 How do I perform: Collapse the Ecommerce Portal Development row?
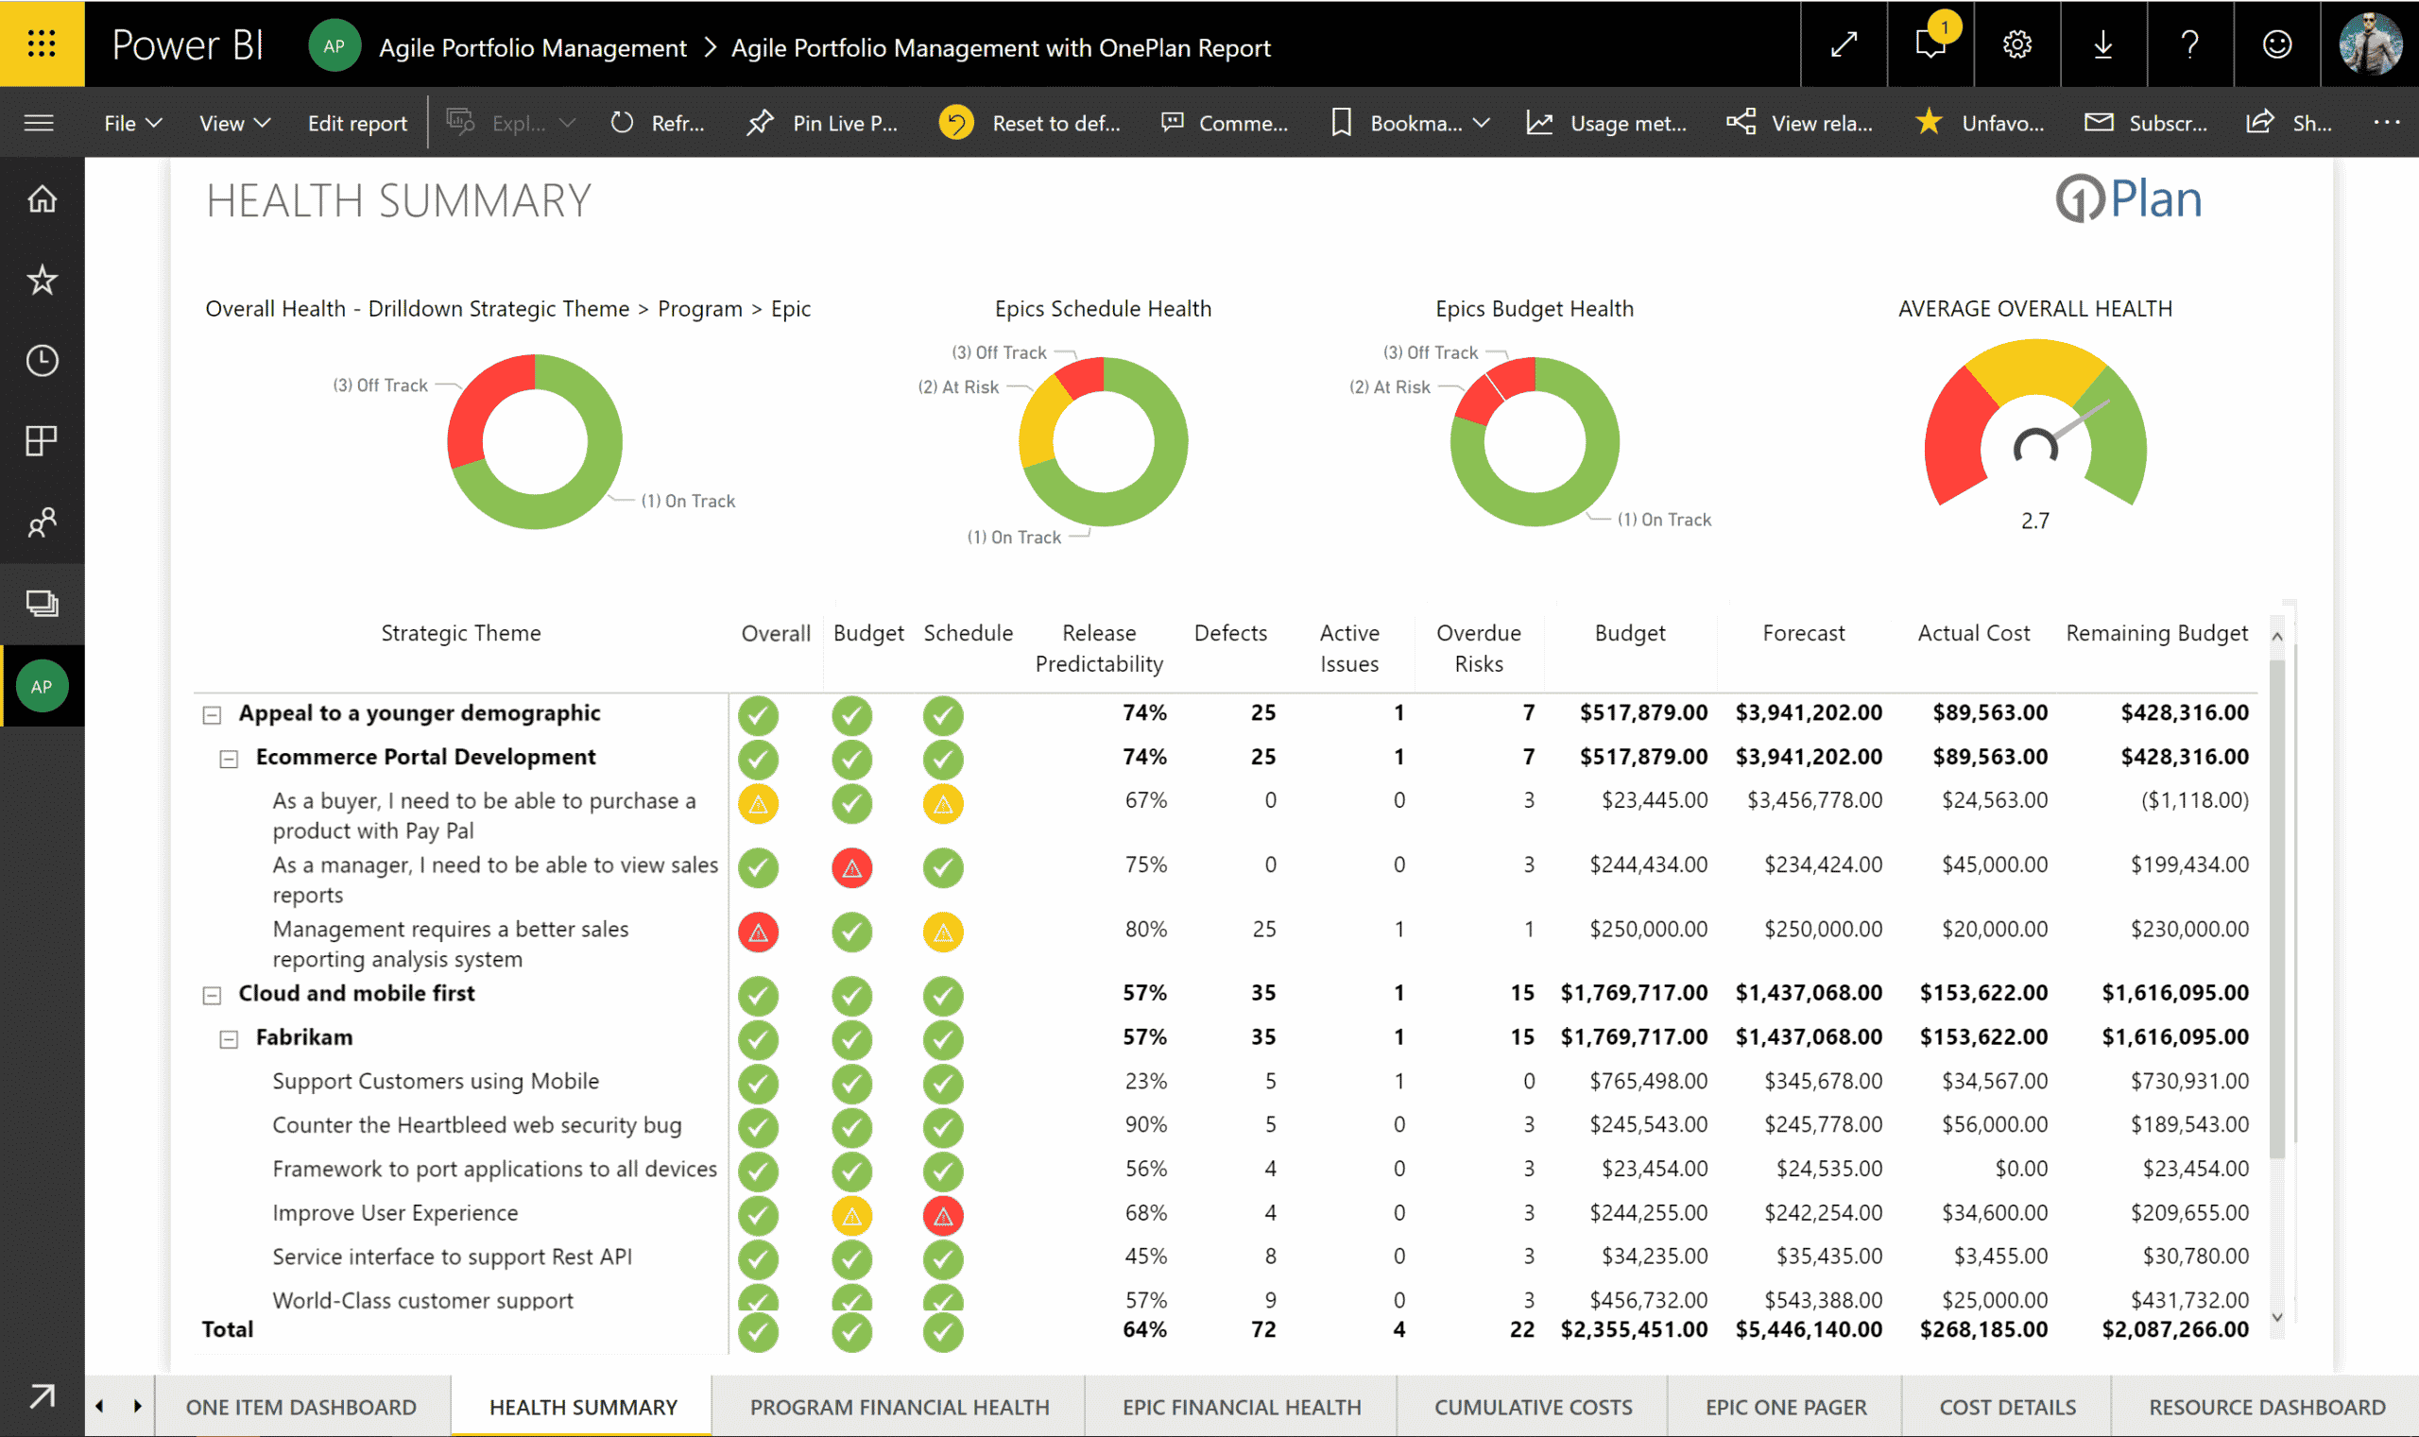229,760
